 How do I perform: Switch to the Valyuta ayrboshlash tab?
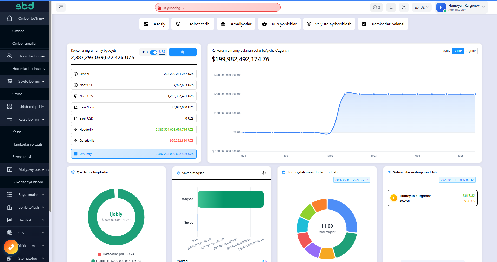click(329, 24)
